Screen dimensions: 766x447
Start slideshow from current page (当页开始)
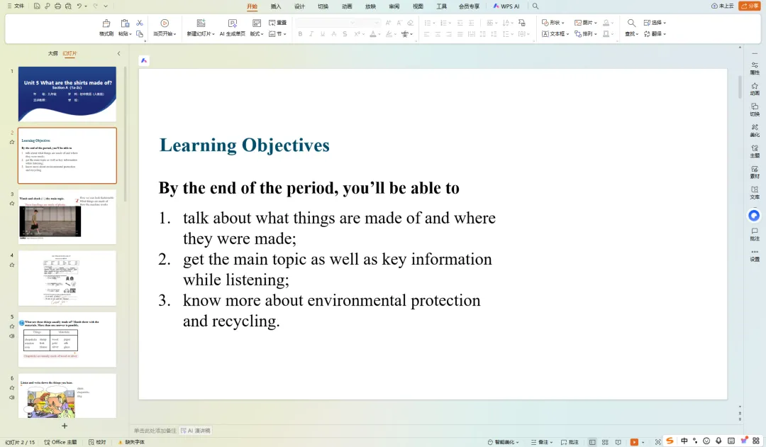point(165,28)
